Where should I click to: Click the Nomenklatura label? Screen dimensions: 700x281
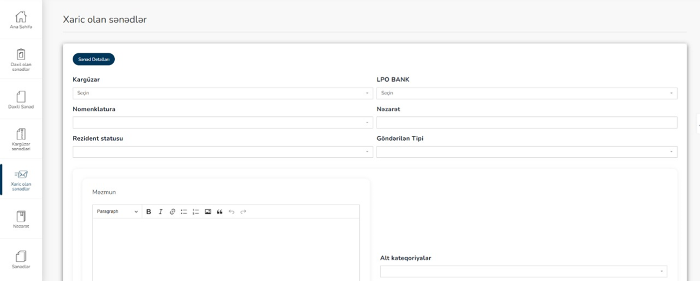point(94,109)
